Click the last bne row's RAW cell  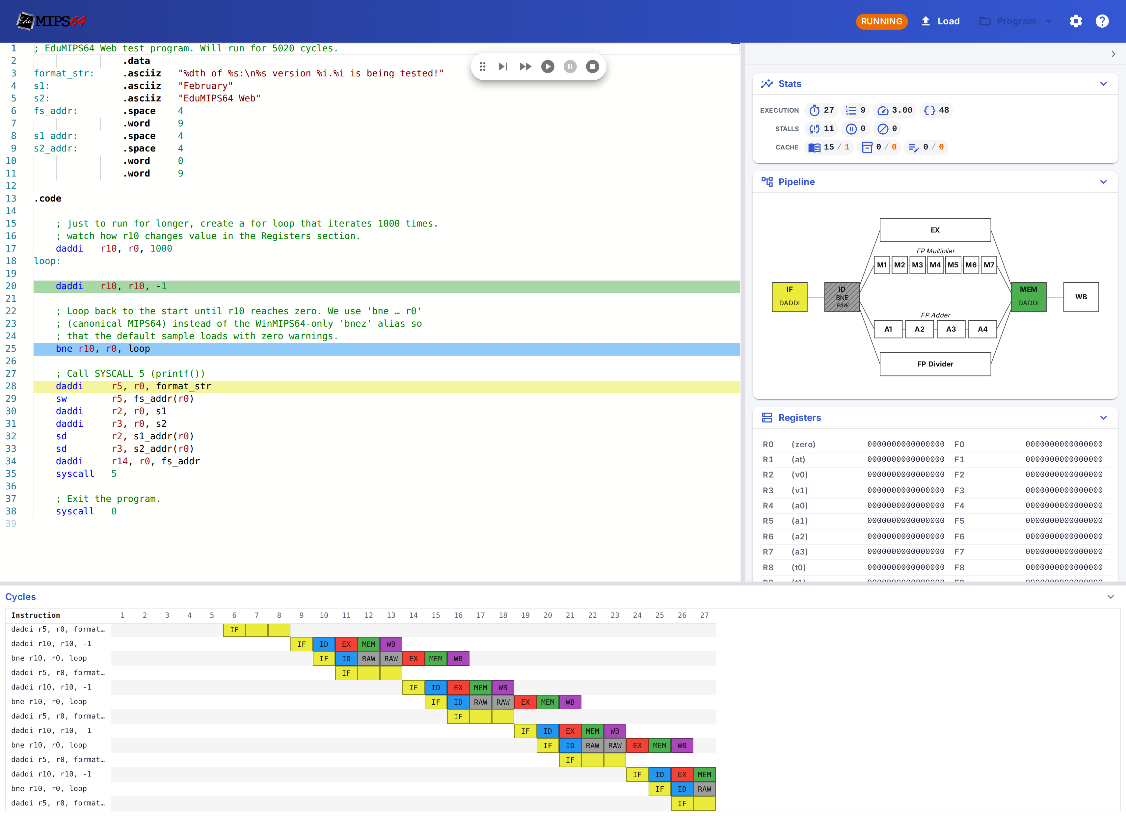(x=704, y=789)
